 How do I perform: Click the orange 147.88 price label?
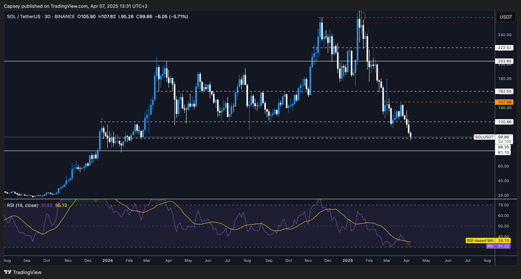click(504, 102)
